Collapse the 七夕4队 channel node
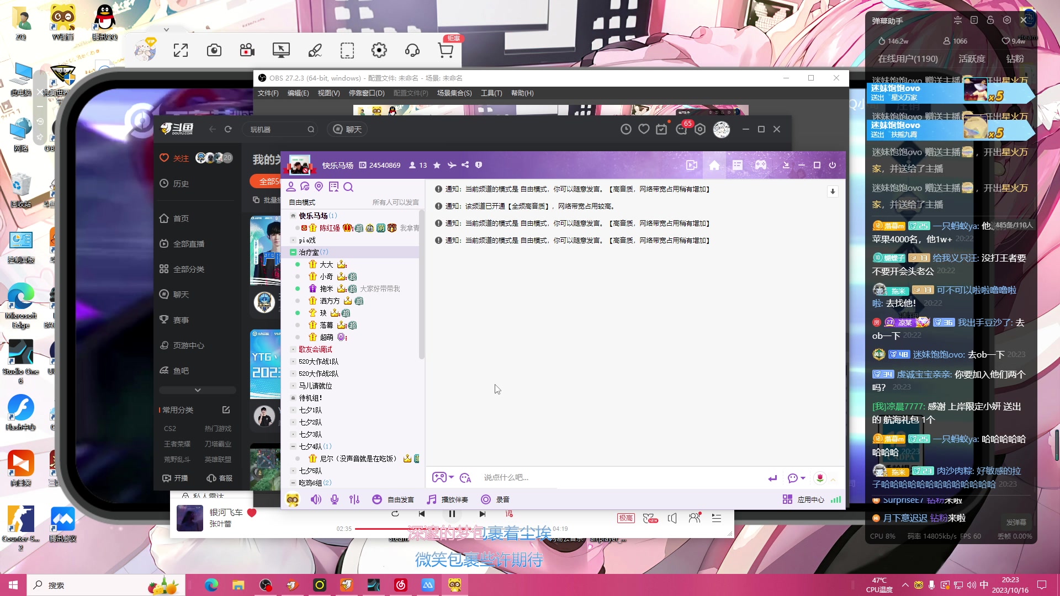The width and height of the screenshot is (1060, 596). tap(293, 446)
